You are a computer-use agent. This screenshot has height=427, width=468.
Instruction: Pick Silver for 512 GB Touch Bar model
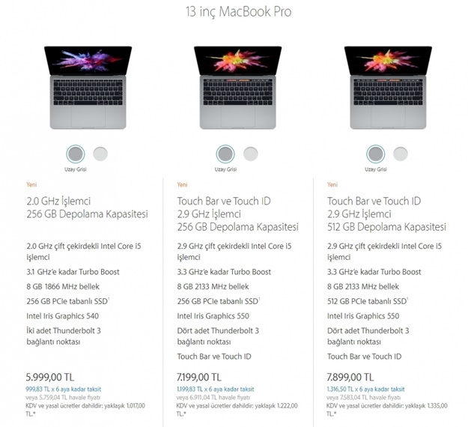401,154
